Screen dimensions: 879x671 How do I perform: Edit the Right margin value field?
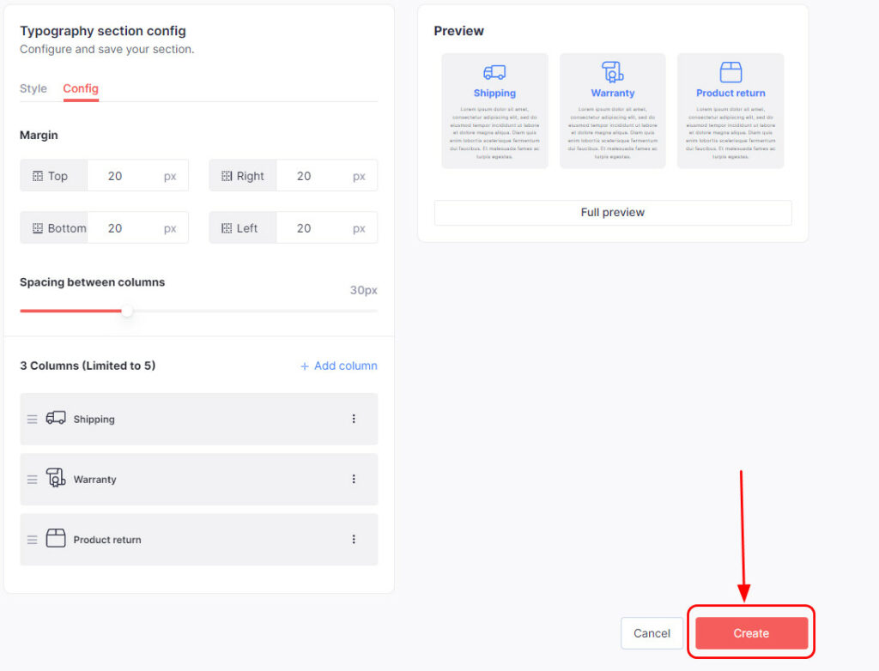point(326,176)
